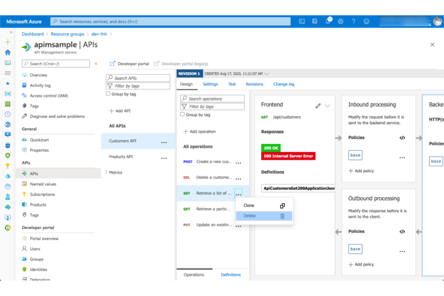Click the Azure global search box
The height and width of the screenshot is (296, 444).
coord(170,22)
